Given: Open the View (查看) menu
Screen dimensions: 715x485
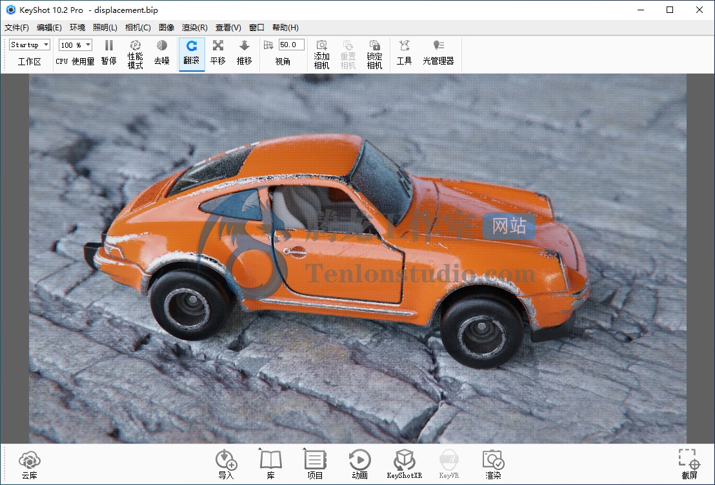Looking at the screenshot, I should point(228,27).
